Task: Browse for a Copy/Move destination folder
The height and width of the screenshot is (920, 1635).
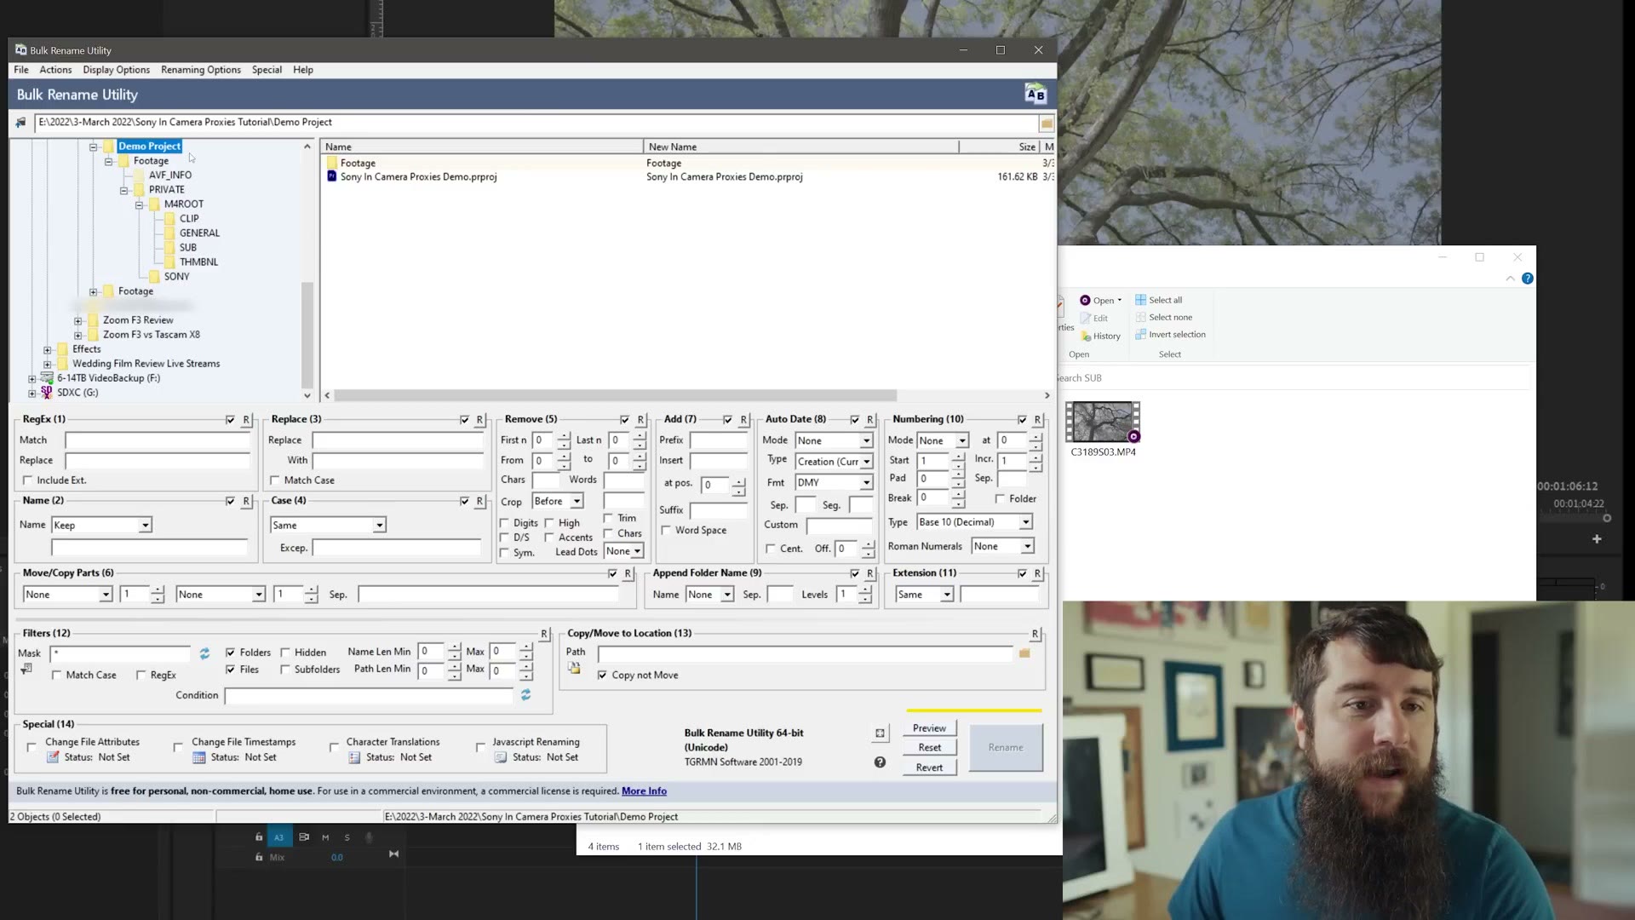Action: [1024, 653]
